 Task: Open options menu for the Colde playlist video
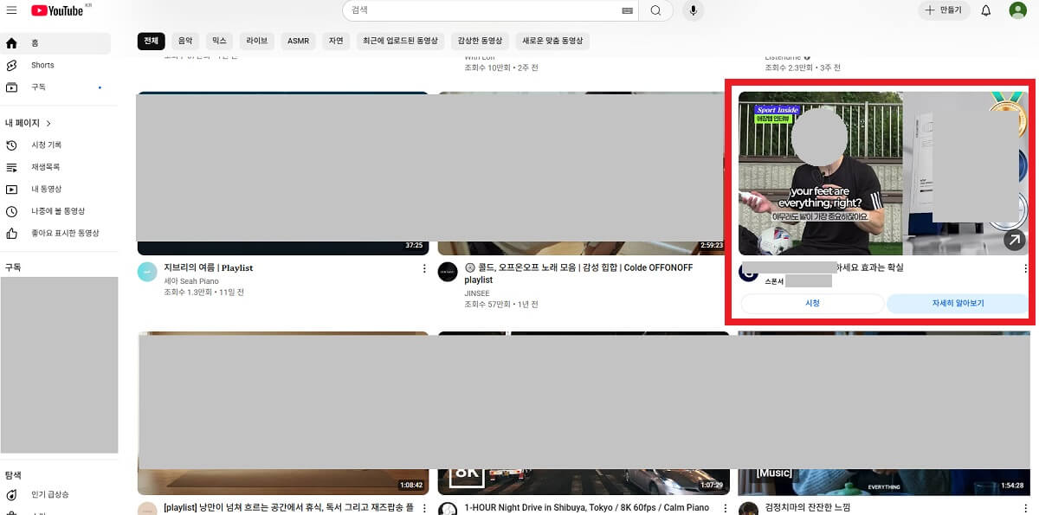tap(724, 269)
